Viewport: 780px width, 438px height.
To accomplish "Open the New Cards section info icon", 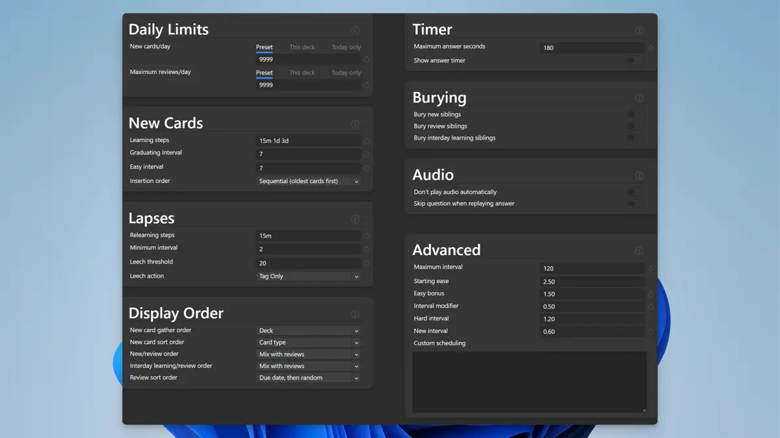I will coord(355,123).
